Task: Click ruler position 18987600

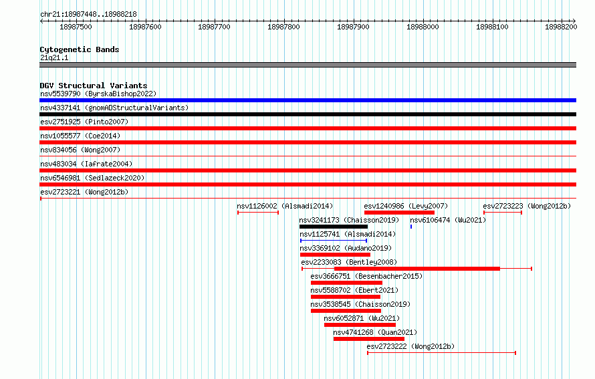Action: point(145,27)
